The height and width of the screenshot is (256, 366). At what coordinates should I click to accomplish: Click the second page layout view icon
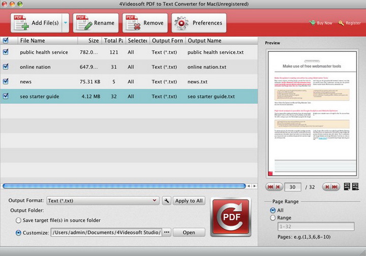[355, 186]
